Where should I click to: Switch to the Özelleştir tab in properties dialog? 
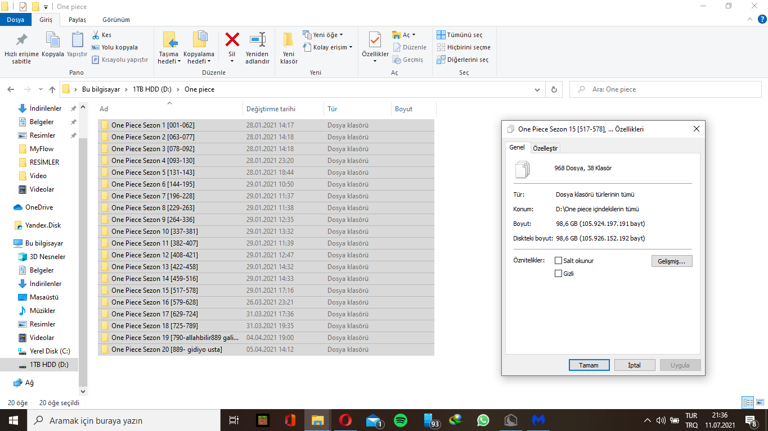tap(545, 148)
